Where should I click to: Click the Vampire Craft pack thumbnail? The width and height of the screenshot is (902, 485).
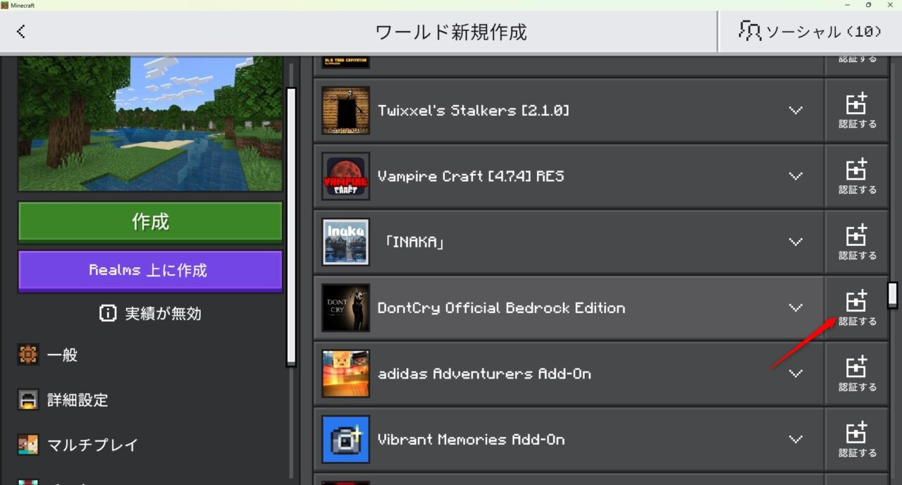345,176
